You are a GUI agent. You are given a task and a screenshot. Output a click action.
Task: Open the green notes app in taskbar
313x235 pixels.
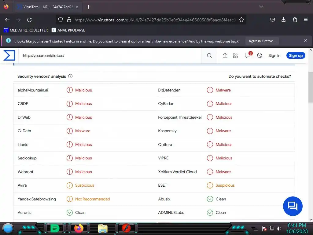[x=55, y=228]
